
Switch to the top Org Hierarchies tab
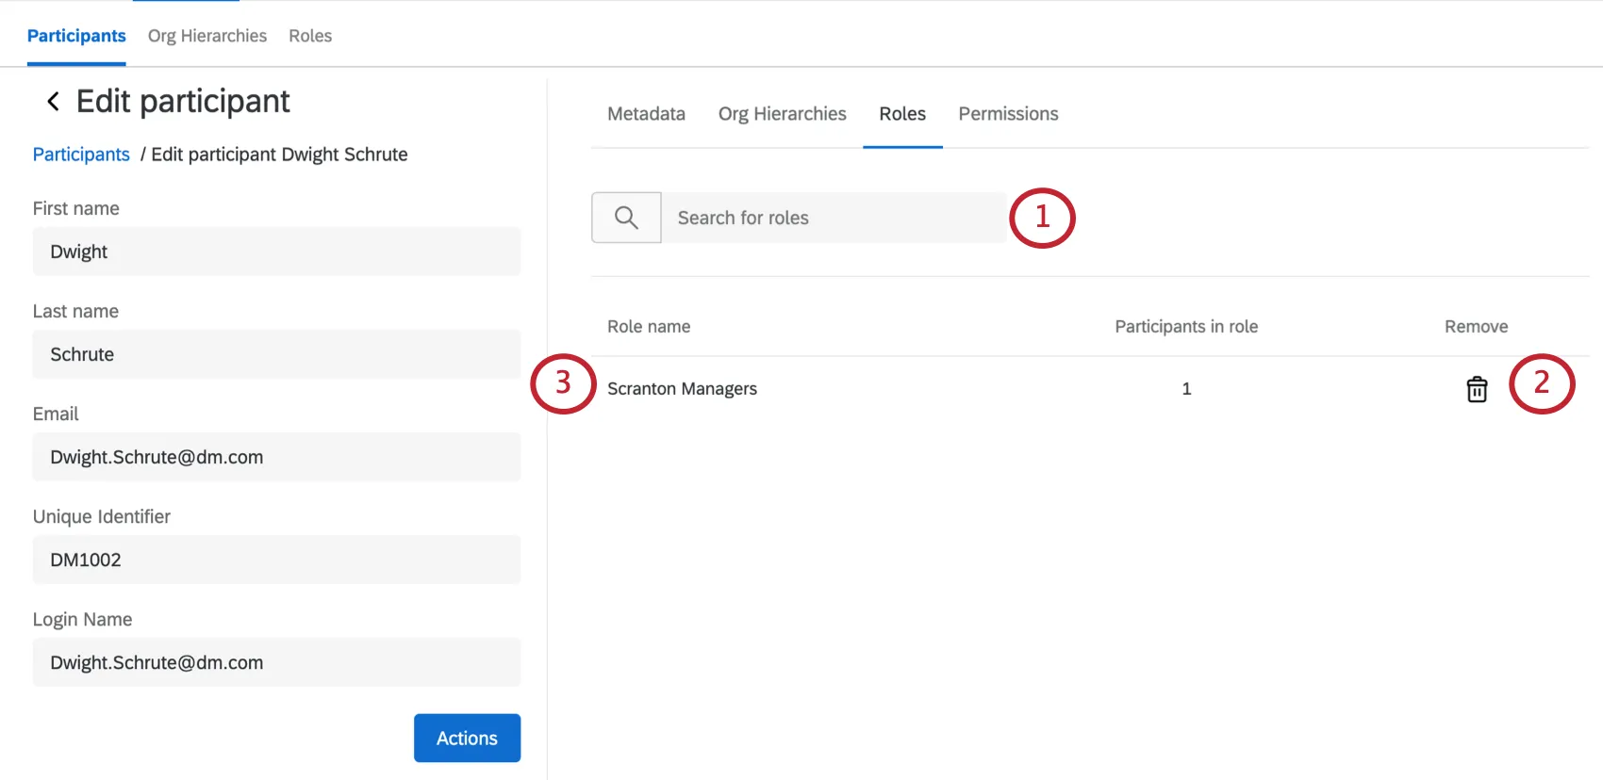pos(207,36)
